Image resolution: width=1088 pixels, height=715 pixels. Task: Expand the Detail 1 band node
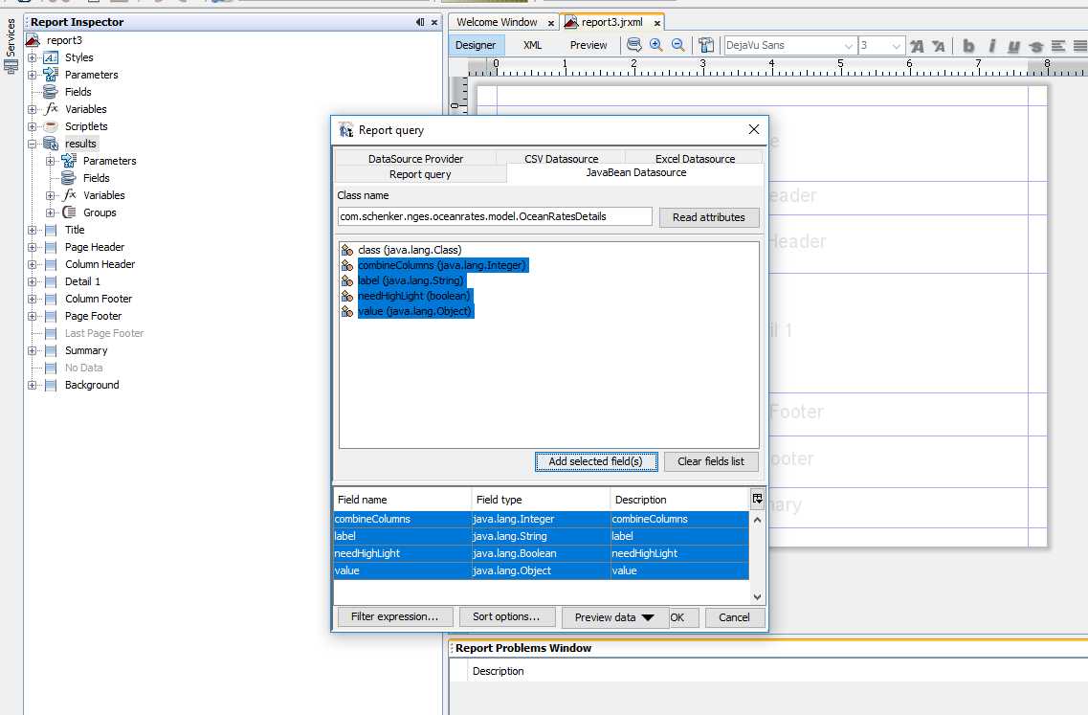32,281
